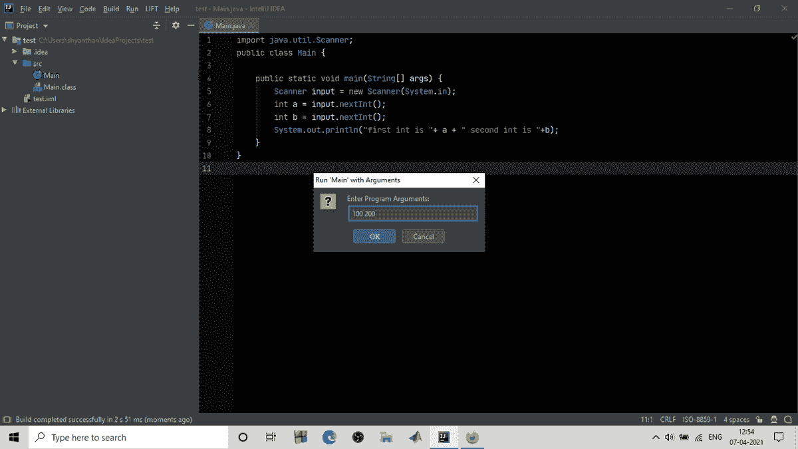Viewport: 798px width, 449px height.
Task: Show hidden system tray icons
Action: 656,437
